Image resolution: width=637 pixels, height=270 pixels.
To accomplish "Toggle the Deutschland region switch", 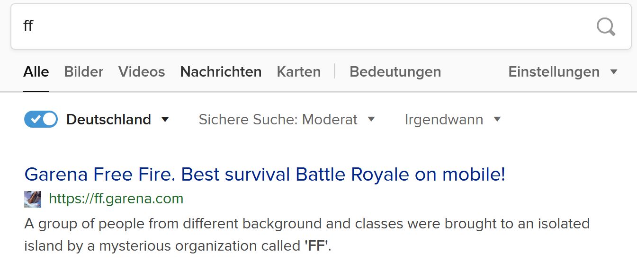I will click(41, 120).
